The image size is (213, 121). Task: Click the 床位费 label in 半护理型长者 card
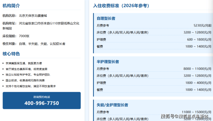point(123,76)
